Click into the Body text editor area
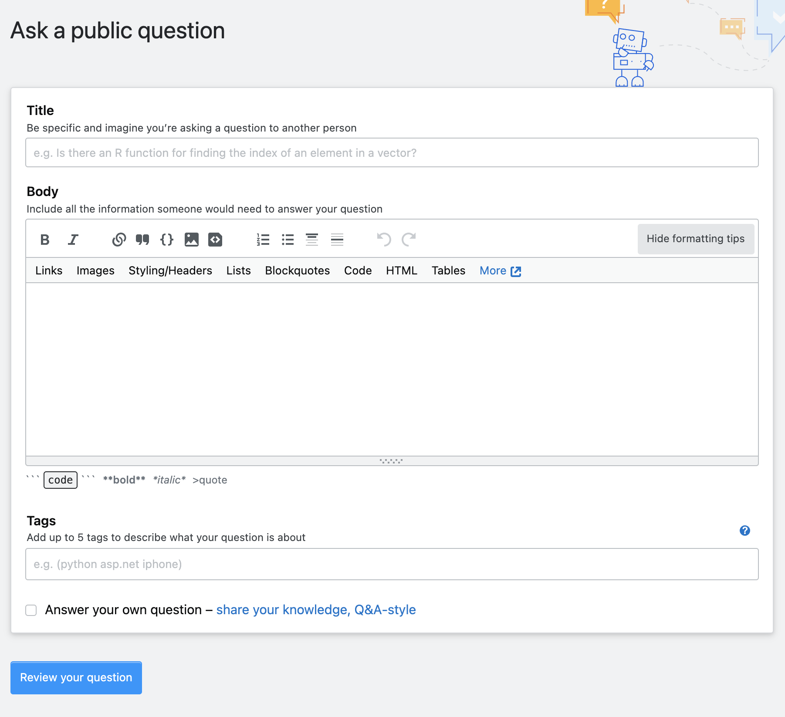Image resolution: width=785 pixels, height=717 pixels. tap(392, 369)
